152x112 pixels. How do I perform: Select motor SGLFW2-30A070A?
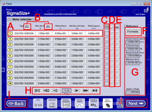[24, 33]
